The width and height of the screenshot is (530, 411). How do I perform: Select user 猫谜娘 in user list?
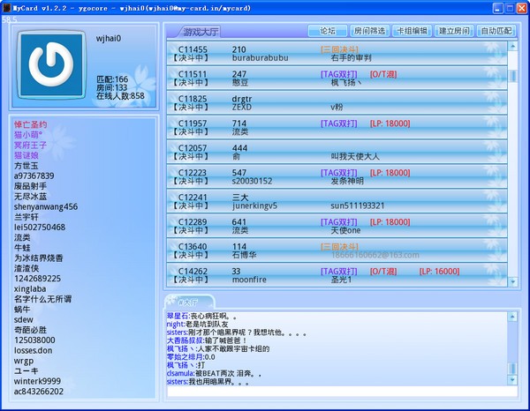[x=26, y=155]
